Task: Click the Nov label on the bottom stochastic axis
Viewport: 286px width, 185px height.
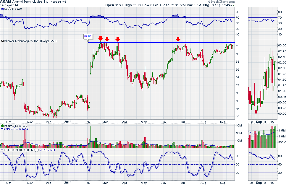Action: click(30, 183)
